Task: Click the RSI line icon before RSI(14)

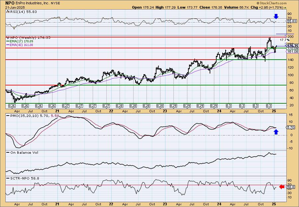Action: coord(8,12)
